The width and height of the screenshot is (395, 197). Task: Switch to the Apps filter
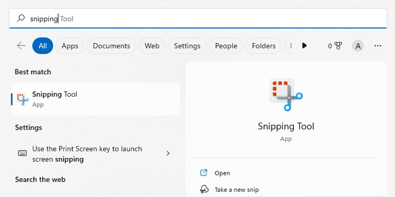[x=70, y=46]
